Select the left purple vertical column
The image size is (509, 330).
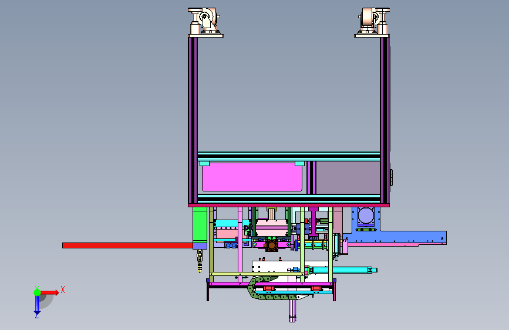[x=193, y=120]
